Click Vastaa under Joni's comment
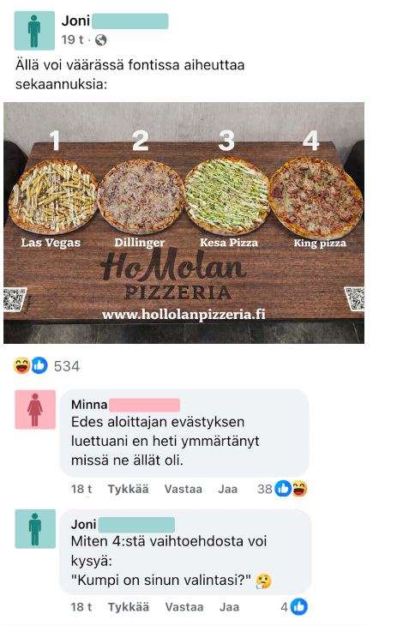Screen dimensions: 403x626 (184, 607)
